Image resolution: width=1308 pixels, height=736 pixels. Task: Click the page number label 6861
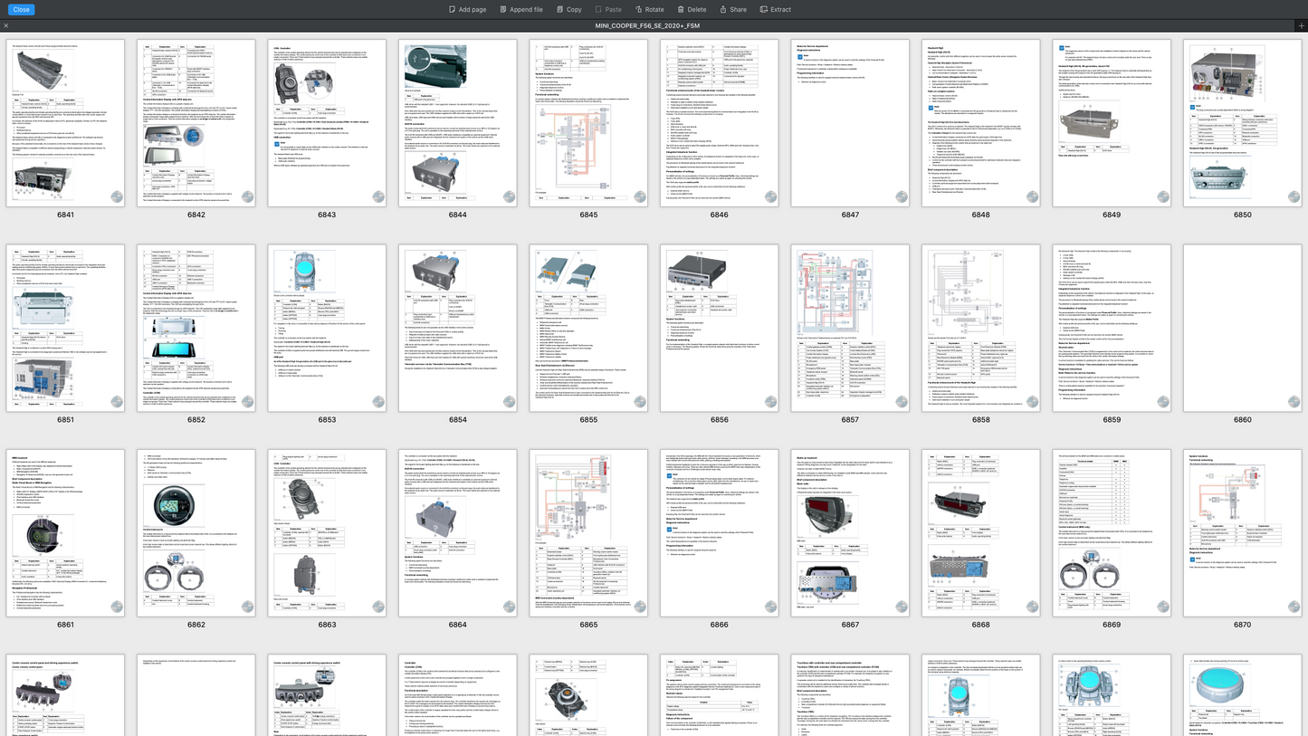click(65, 626)
